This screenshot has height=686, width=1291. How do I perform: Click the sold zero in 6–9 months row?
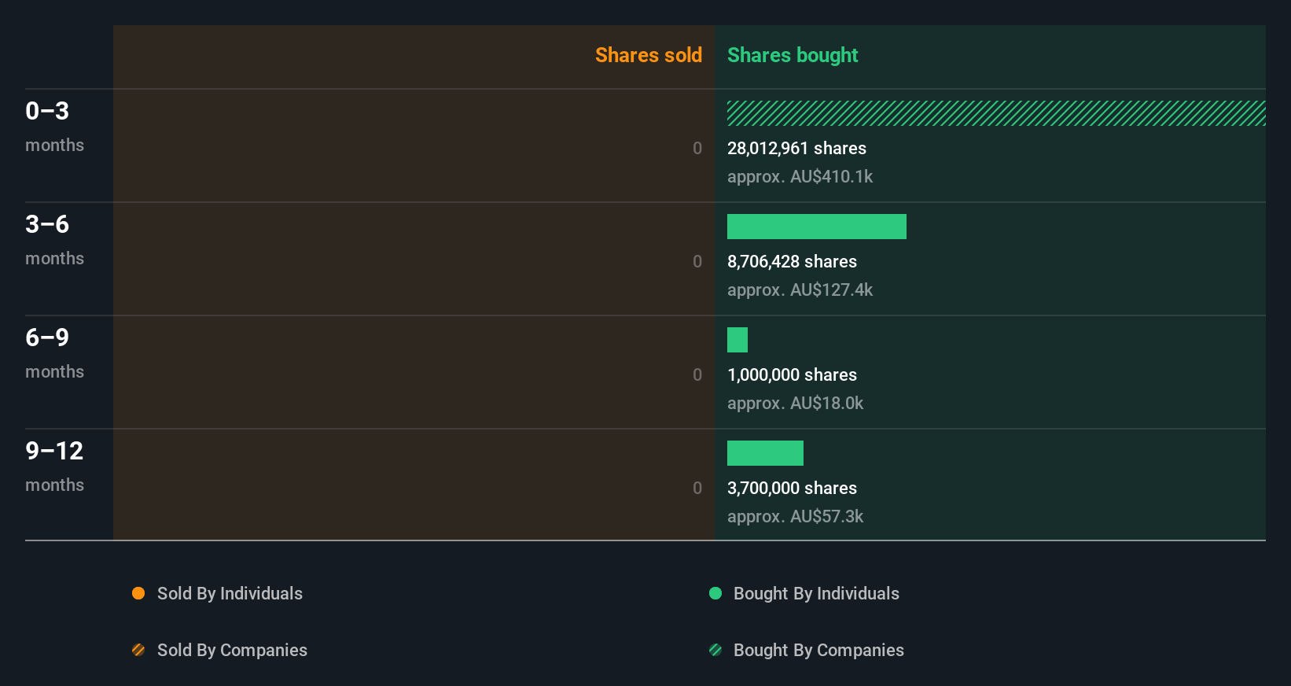[x=697, y=374]
